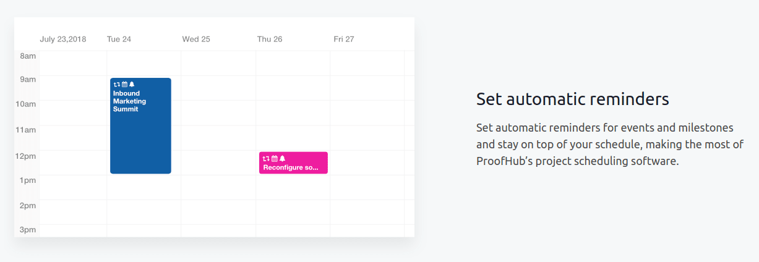The width and height of the screenshot is (759, 262).
Task: Click the 12pm time row label
Action: [26, 156]
